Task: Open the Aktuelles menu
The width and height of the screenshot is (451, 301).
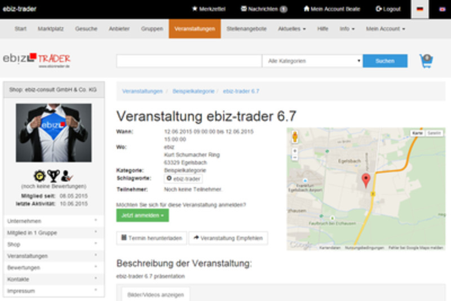Action: coord(291,29)
